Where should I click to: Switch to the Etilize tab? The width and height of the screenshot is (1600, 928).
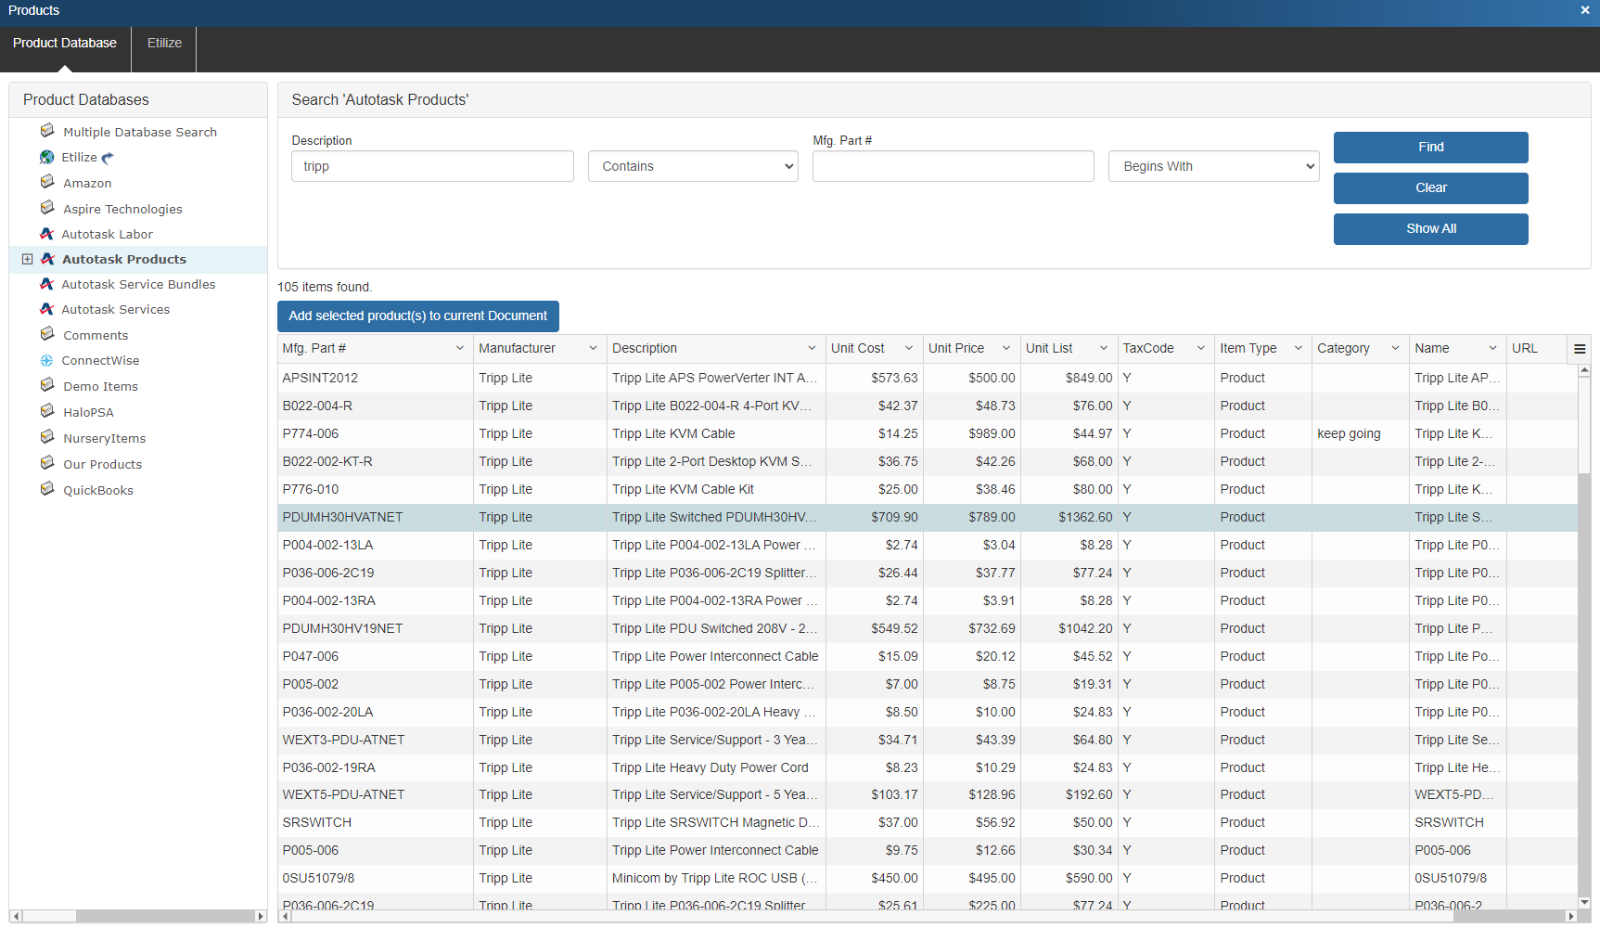click(164, 44)
